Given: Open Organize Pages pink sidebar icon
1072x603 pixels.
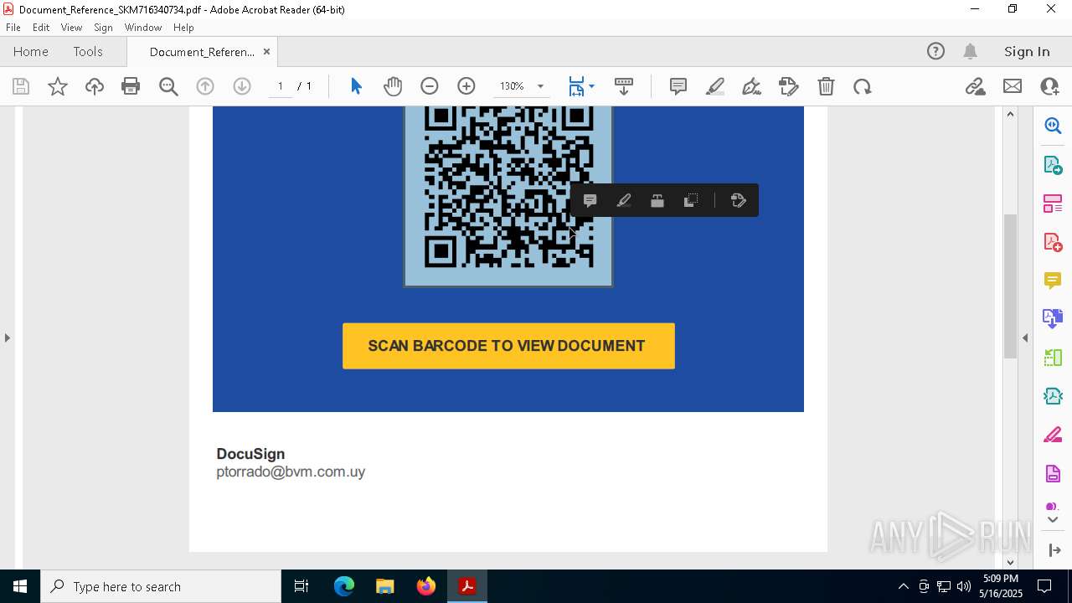Looking at the screenshot, I should coord(1053,204).
